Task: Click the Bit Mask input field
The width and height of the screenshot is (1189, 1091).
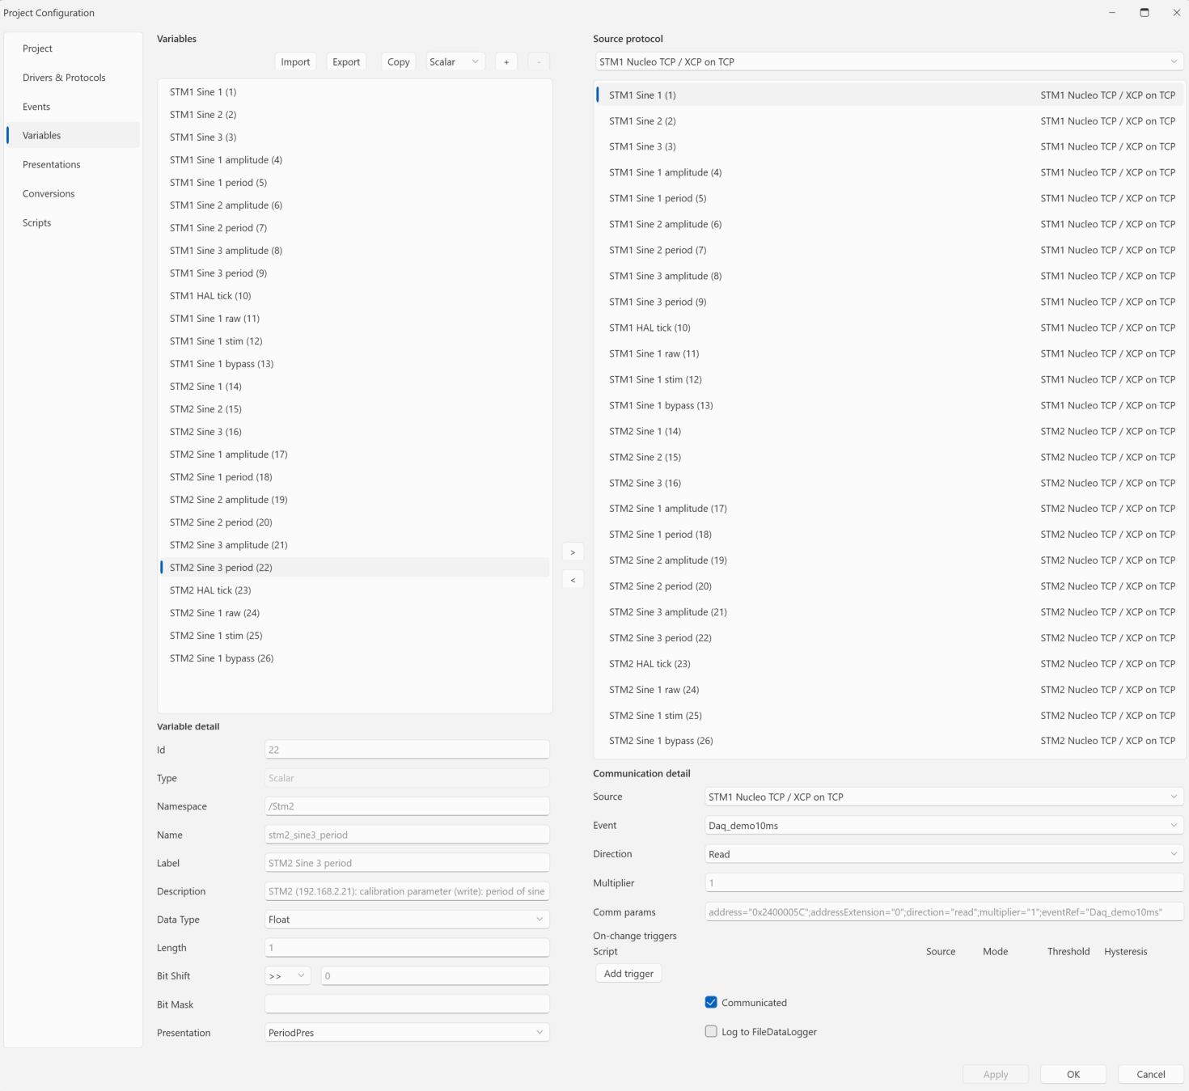Action: tap(407, 1004)
